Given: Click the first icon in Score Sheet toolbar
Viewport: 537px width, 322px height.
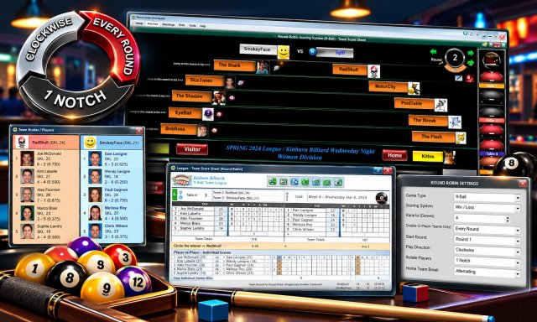Looking at the screenshot, I should (x=272, y=181).
